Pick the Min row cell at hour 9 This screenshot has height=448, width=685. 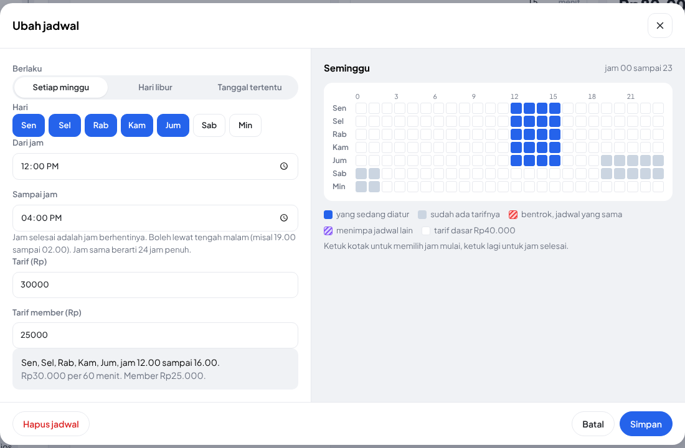tap(478, 187)
